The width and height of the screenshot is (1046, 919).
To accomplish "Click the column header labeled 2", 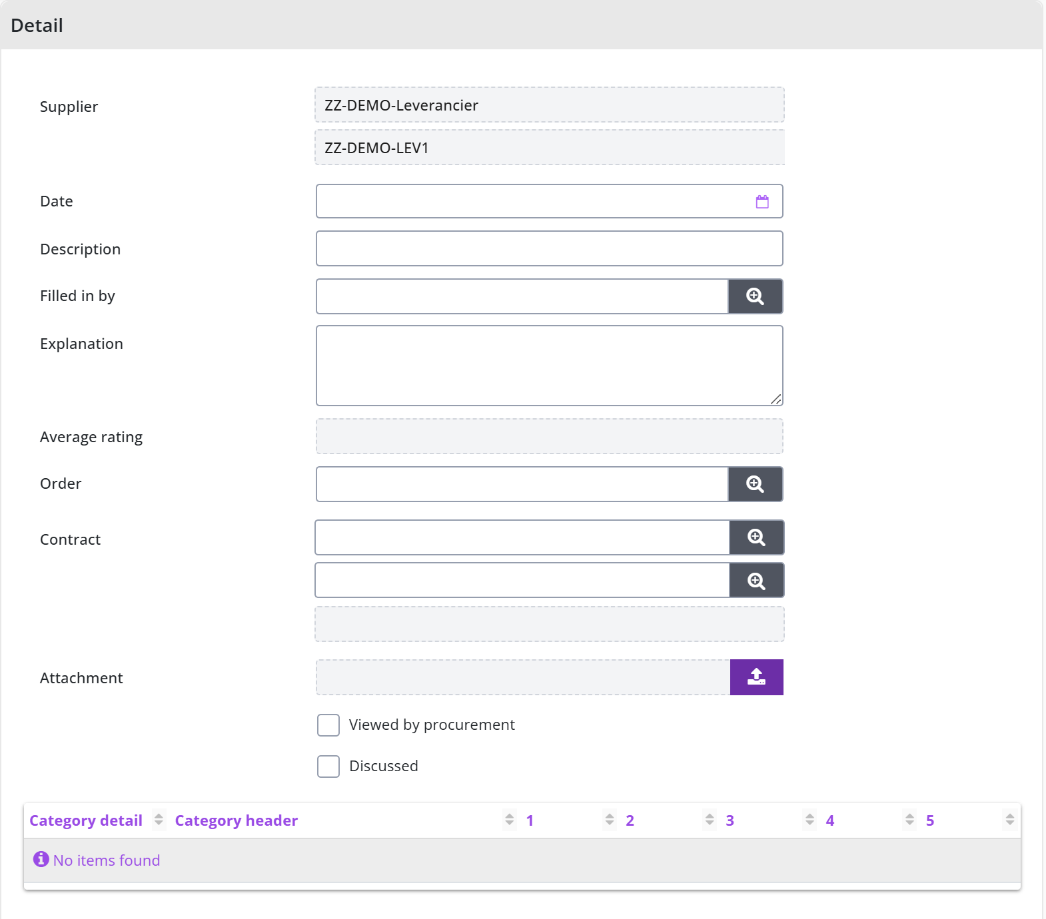I will [630, 820].
